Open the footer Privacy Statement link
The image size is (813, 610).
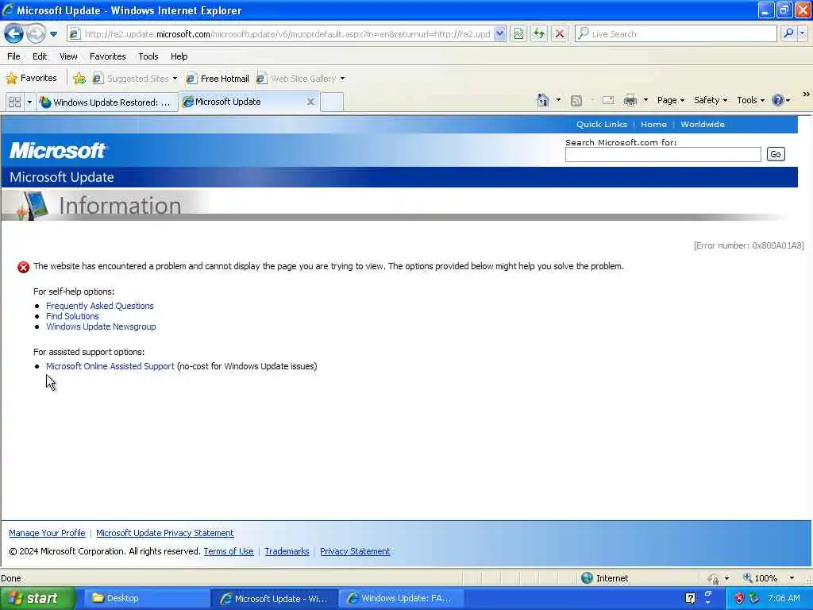coord(355,551)
